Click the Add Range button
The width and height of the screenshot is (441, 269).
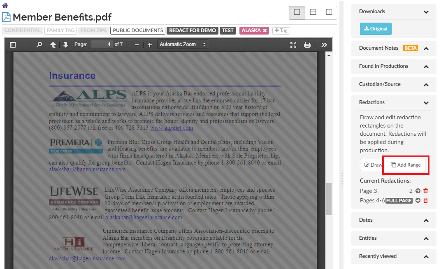tap(406, 165)
